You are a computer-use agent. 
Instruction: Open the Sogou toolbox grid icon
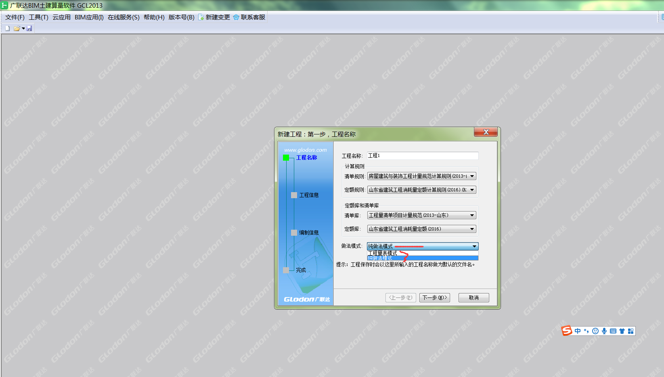pos(630,331)
